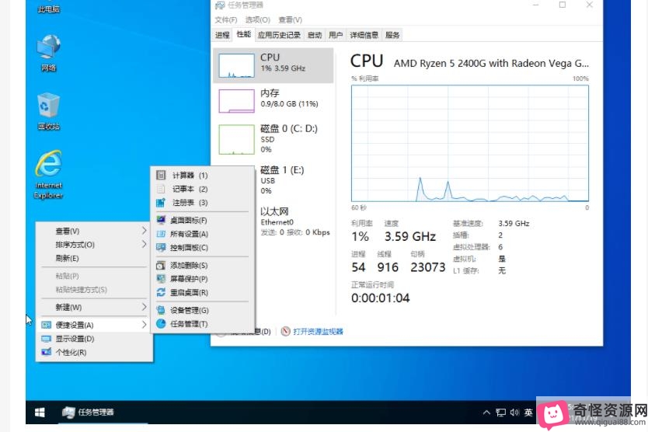
Task: Select the Memory (内存) performance item
Action: [273, 100]
